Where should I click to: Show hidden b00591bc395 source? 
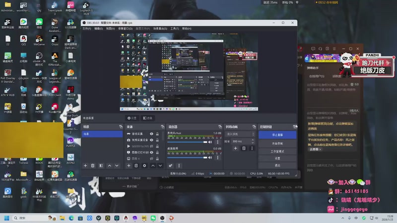[151, 146]
